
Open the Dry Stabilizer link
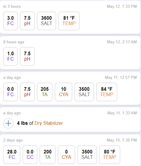49,123
